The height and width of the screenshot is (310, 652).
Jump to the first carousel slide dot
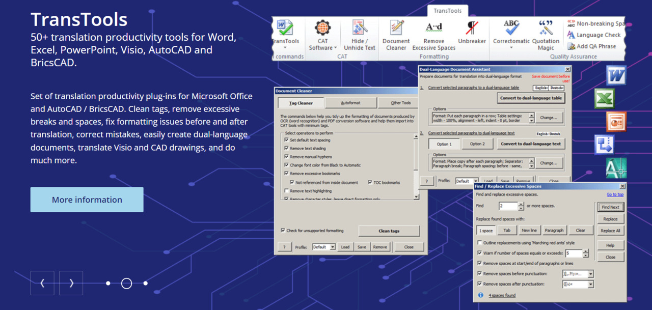108,283
